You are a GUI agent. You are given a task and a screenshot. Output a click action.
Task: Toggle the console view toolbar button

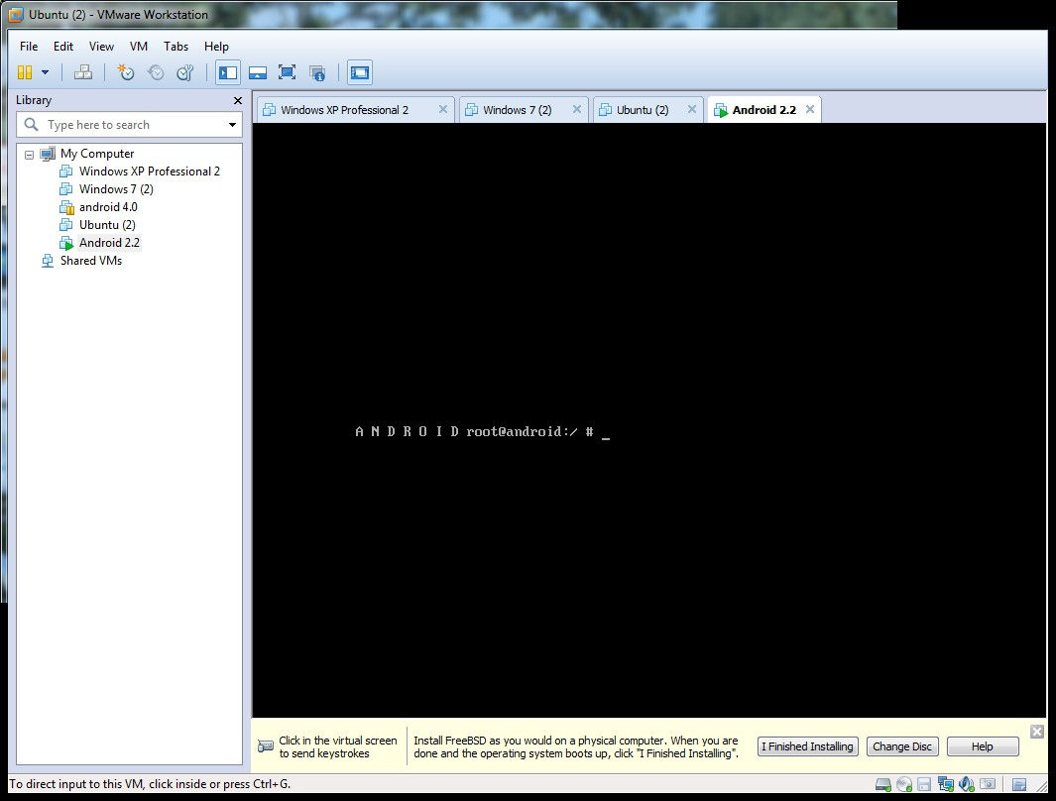tap(359, 72)
